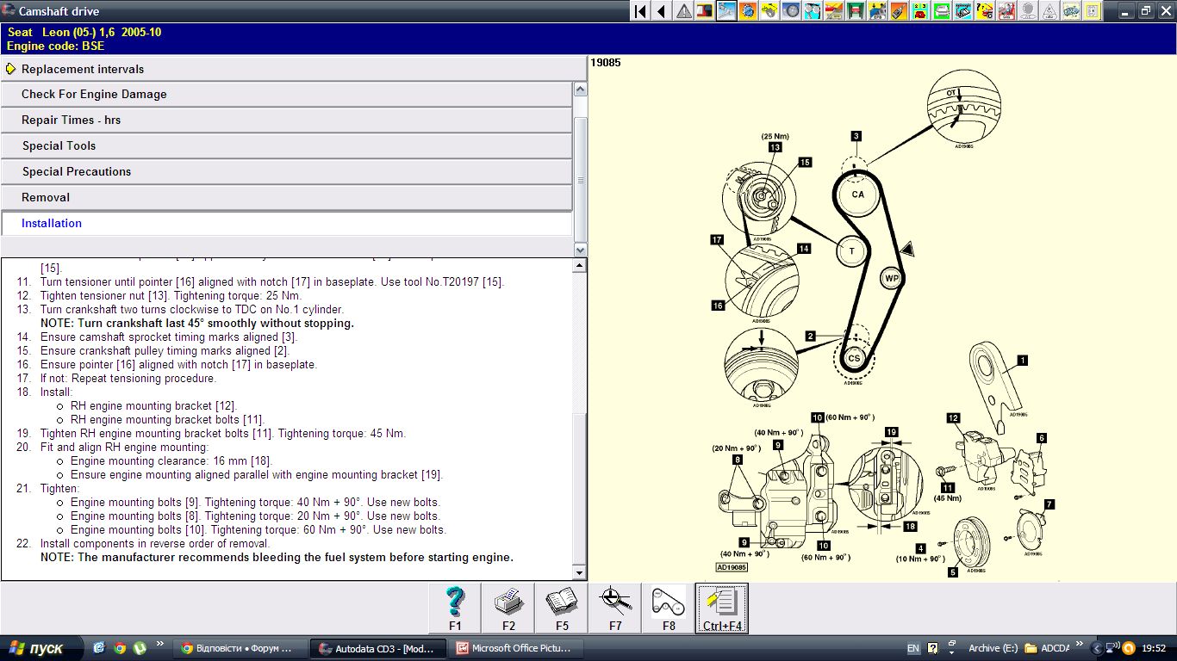Screen dimensions: 1177x661
Task: Show belt routing with F8 button
Action: point(669,608)
